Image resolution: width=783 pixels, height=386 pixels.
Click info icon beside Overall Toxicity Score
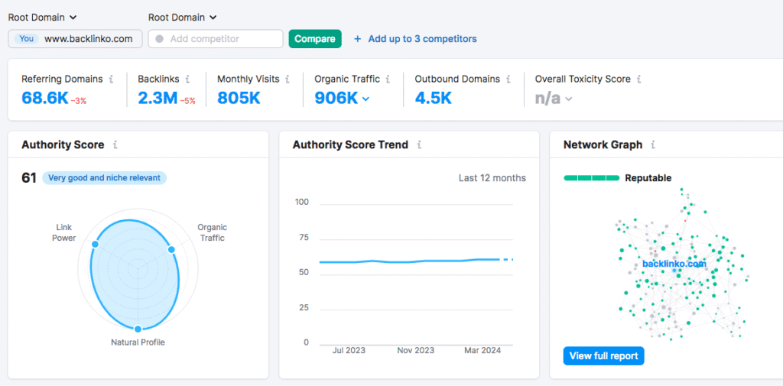[x=639, y=79]
